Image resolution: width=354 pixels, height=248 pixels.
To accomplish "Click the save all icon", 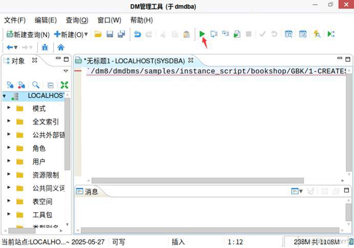I will pyautogui.click(x=121, y=34).
